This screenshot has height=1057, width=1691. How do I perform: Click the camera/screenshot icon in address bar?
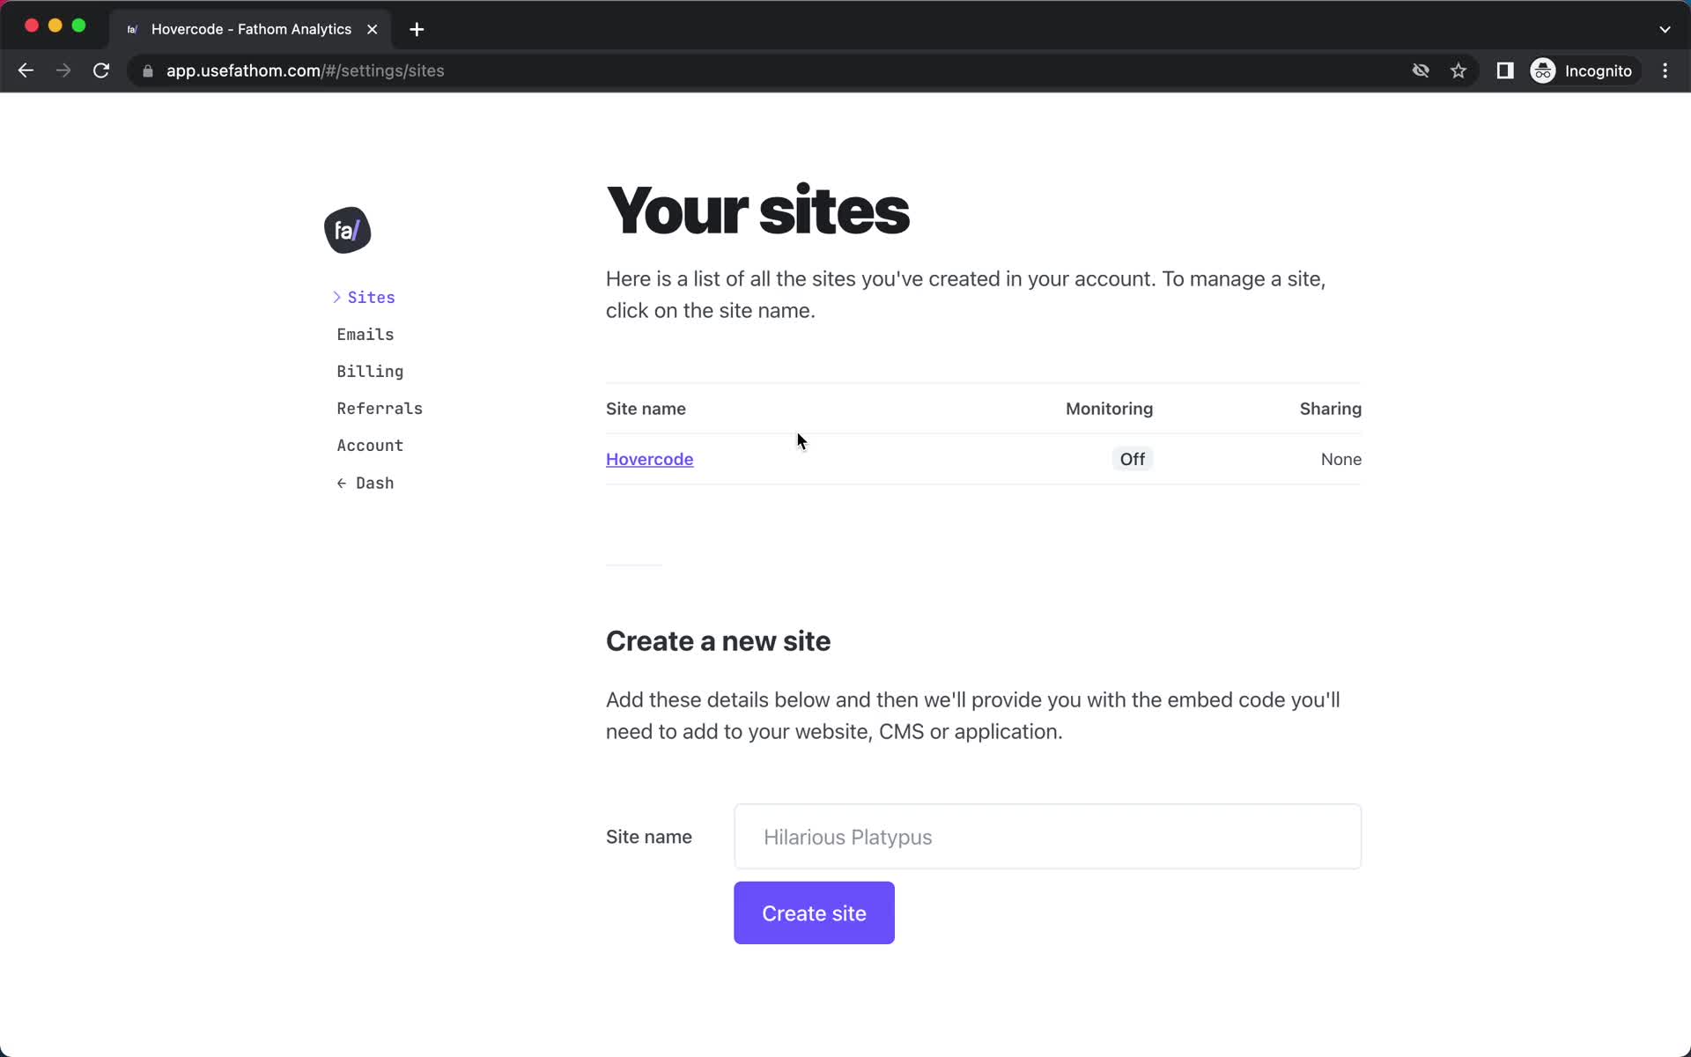(x=1503, y=70)
